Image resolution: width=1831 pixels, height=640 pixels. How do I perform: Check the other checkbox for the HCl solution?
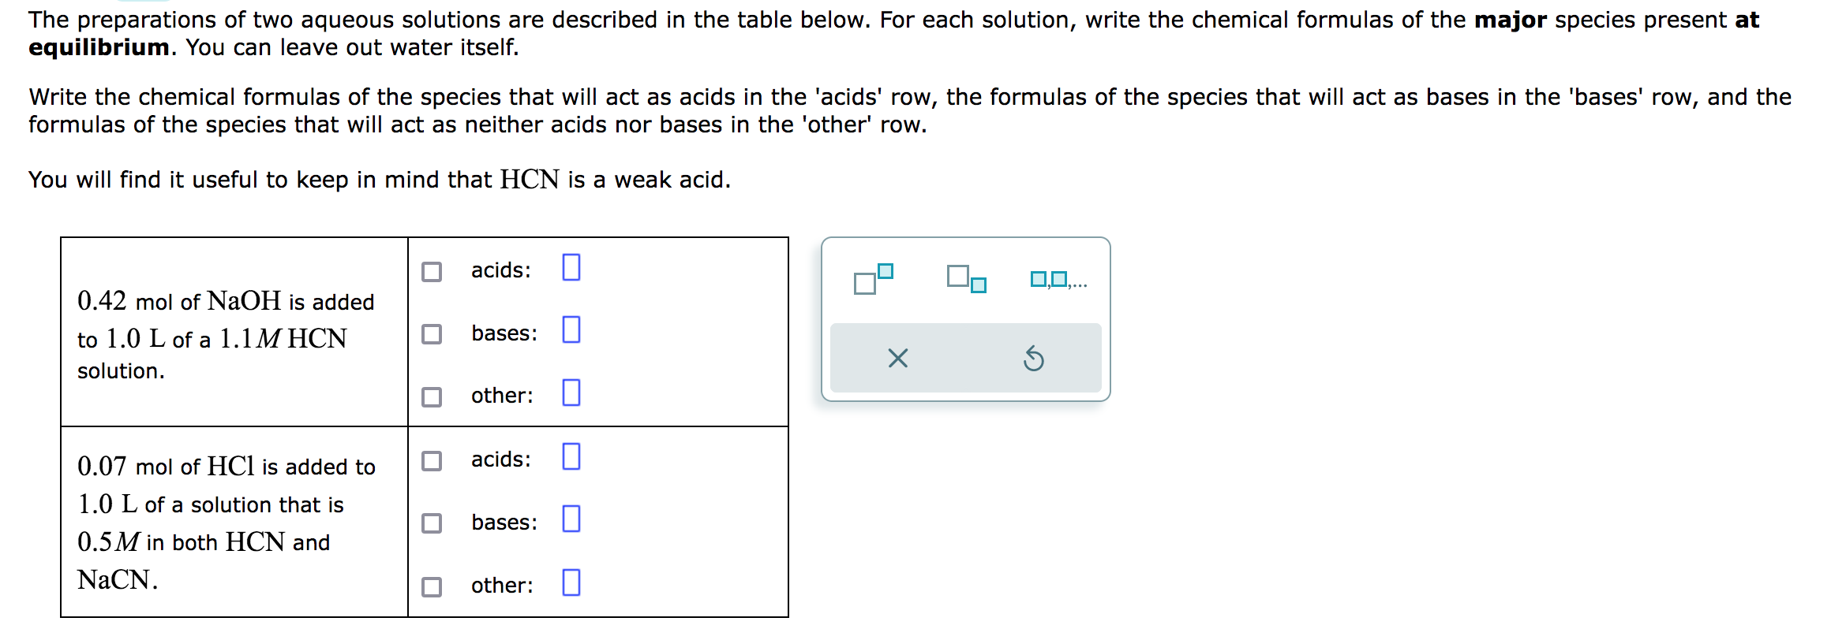click(x=431, y=586)
